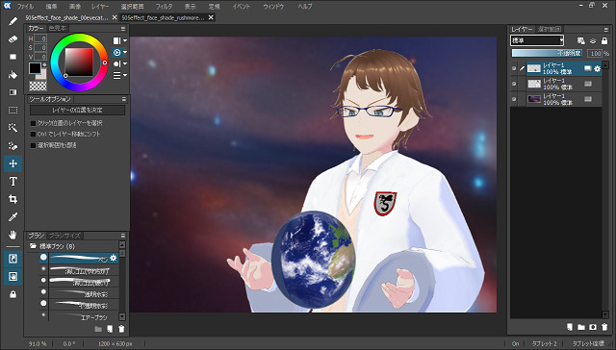The image size is (616, 350).
Task: Open the フィルタ menu
Action: [164, 7]
